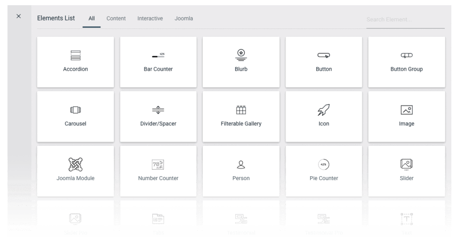Select the faded Tabs element icon
Image resolution: width=458 pixels, height=237 pixels.
[158, 219]
